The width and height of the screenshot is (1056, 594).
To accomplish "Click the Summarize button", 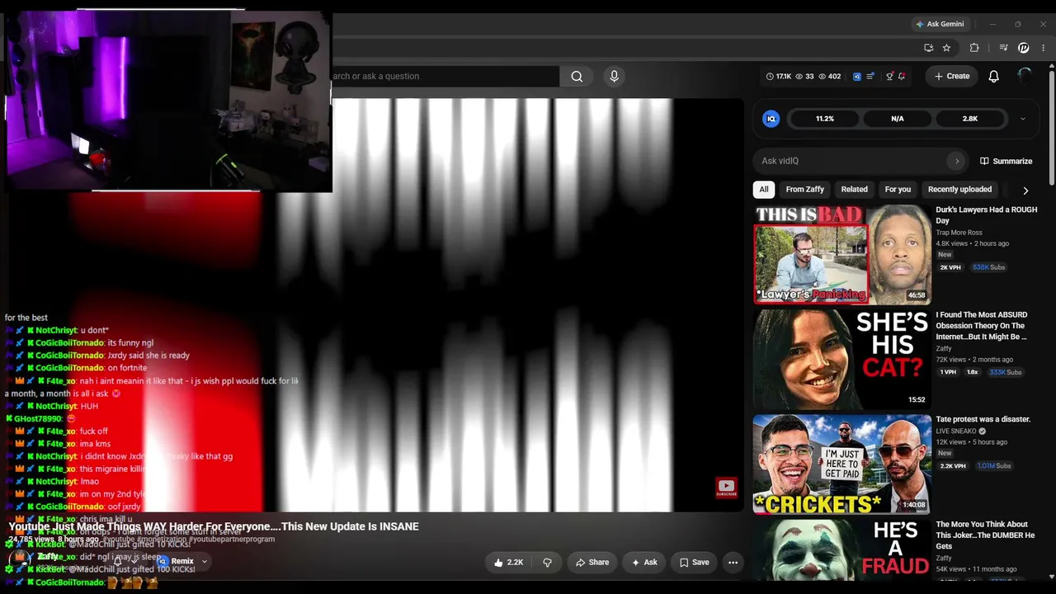I will click(x=1006, y=161).
